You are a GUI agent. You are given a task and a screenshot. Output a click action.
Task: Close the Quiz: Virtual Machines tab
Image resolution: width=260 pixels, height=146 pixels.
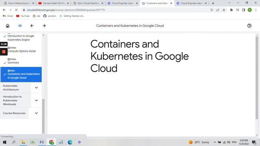coord(102,3)
